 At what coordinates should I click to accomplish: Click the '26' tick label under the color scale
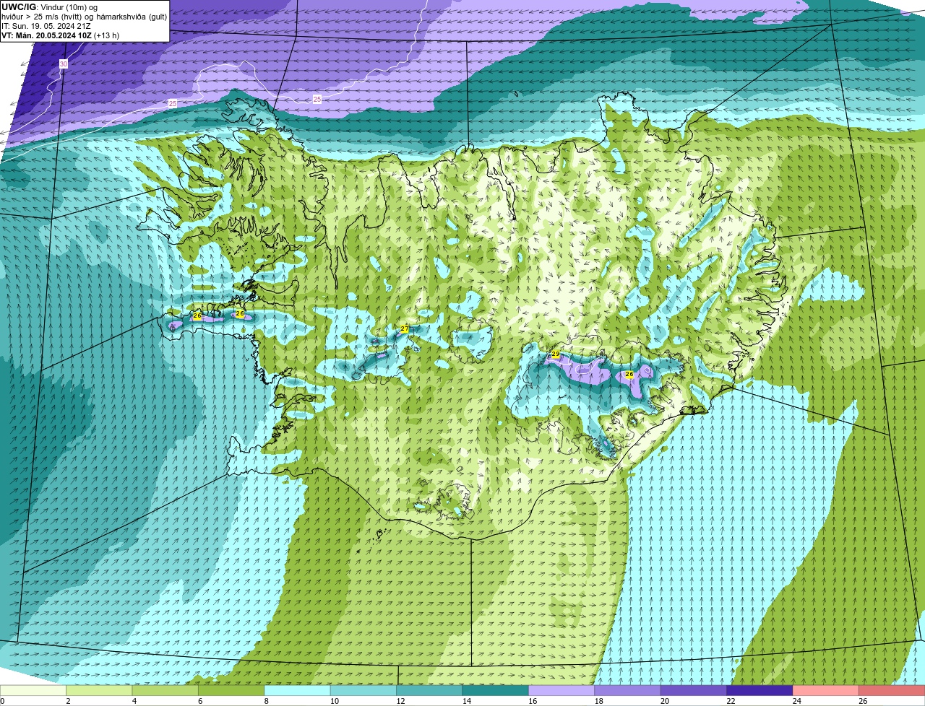(863, 701)
